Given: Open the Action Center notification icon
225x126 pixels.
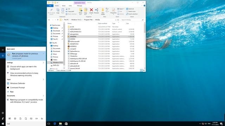Looking at the screenshot, I should 221,124.
